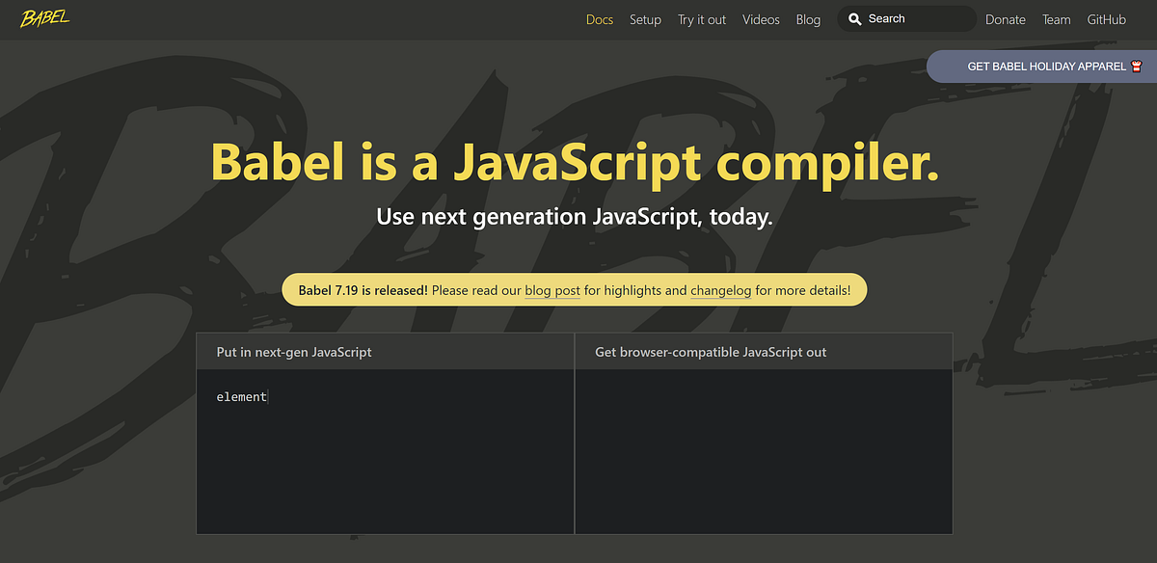Open the blog post link

point(552,290)
